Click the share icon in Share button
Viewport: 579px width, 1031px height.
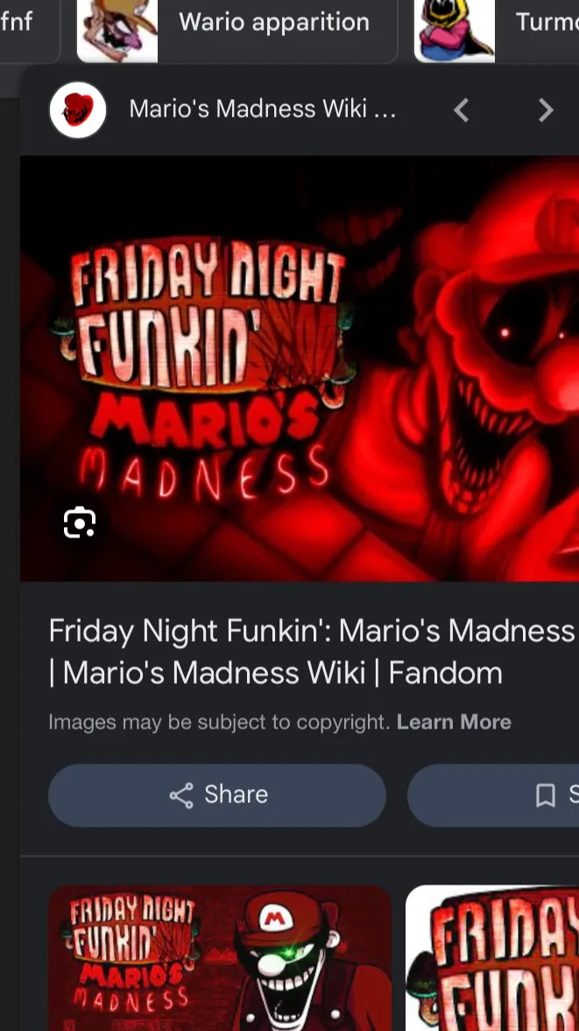[x=181, y=795]
